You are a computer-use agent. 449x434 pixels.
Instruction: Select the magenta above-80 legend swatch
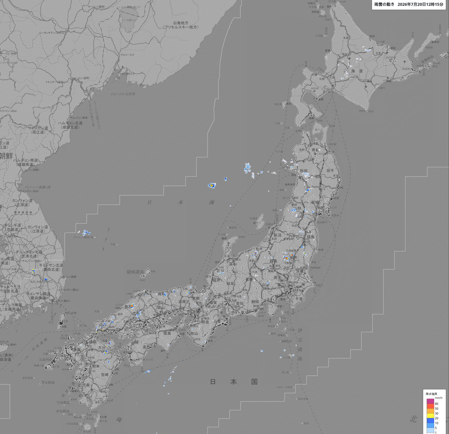430,401
